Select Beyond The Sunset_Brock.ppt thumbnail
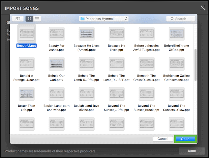This screenshot has height=158, width=209. [x=146, y=93]
